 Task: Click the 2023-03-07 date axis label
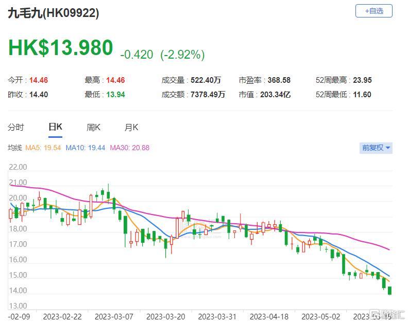pos(114,317)
